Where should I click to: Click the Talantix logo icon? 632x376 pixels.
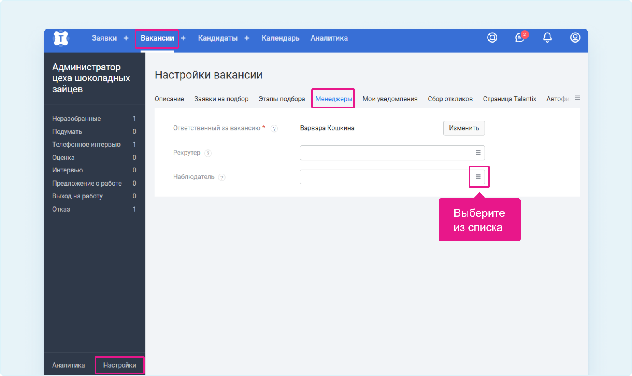tap(61, 39)
